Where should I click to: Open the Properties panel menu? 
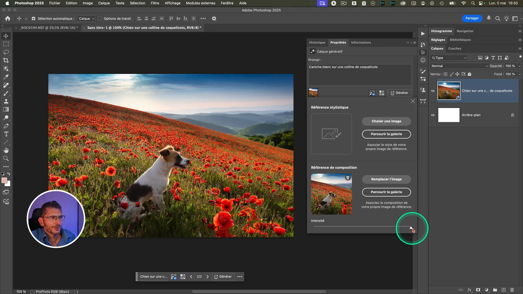(x=415, y=42)
